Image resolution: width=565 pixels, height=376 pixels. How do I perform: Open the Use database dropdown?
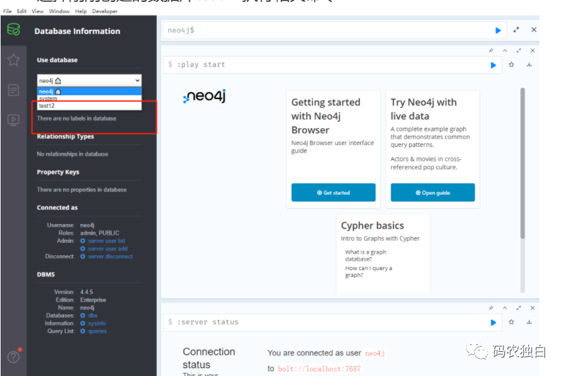(x=90, y=80)
